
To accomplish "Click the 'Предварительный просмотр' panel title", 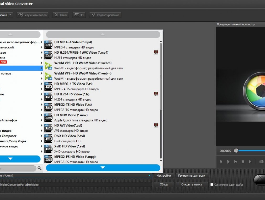I will tap(236, 24).
